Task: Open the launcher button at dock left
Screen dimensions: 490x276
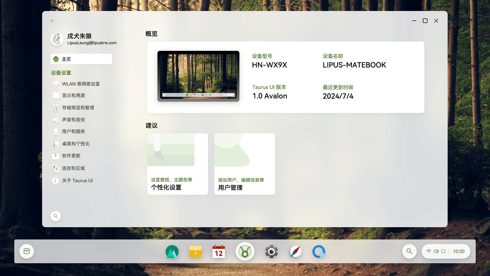Action: tap(27, 251)
